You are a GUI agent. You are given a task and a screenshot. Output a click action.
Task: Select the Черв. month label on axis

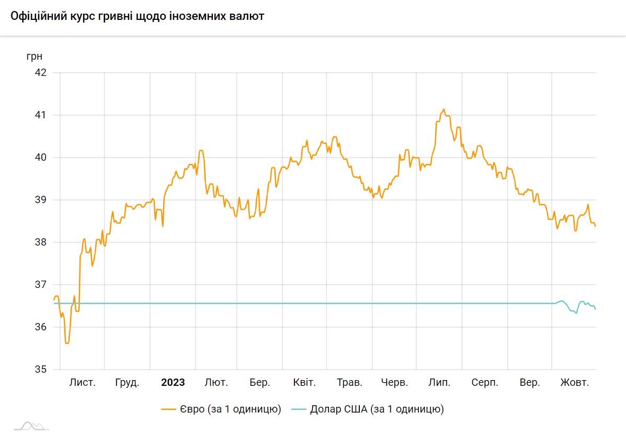pyautogui.click(x=394, y=383)
